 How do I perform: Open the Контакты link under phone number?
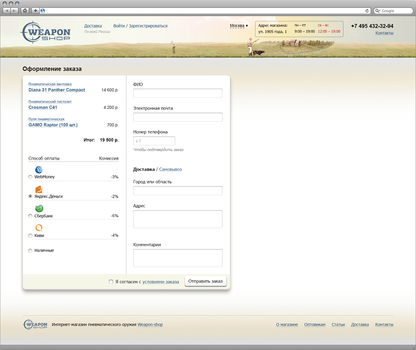click(x=384, y=33)
